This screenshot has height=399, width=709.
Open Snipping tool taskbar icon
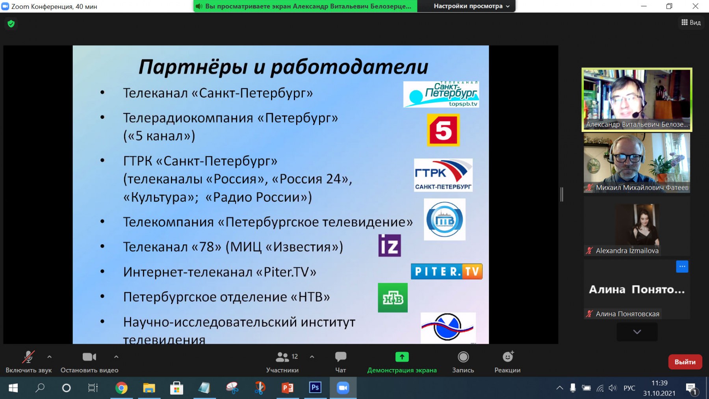(232, 388)
